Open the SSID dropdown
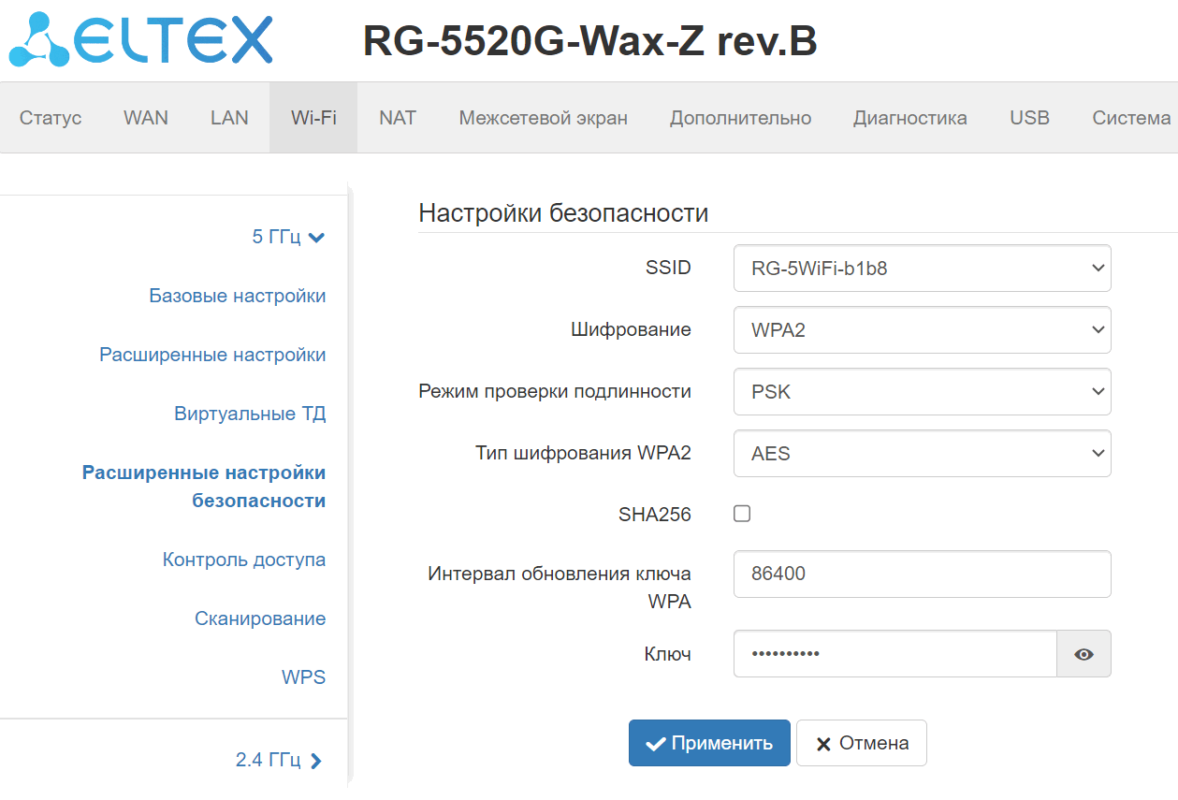The width and height of the screenshot is (1178, 800). 922,269
